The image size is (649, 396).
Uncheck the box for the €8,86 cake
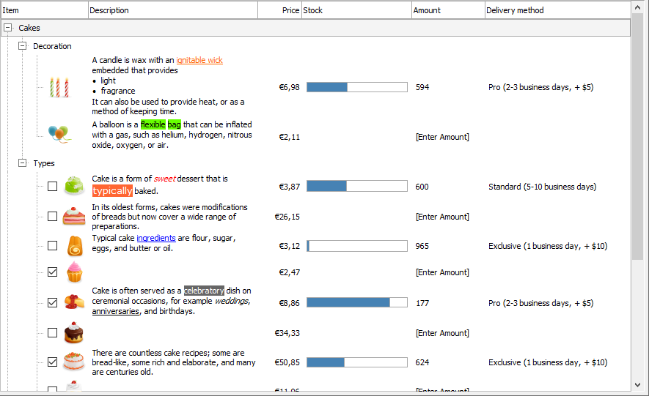tap(52, 303)
